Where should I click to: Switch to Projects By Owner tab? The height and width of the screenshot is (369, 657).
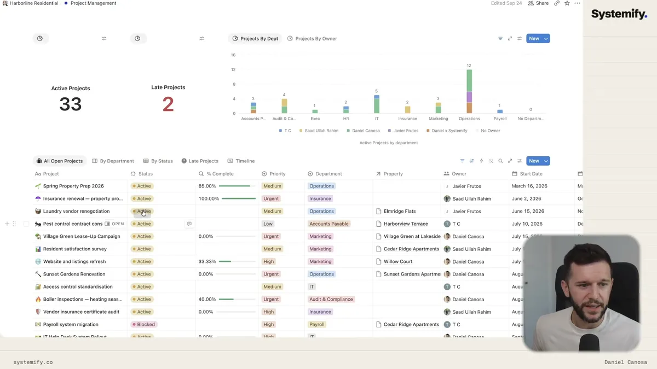click(312, 38)
